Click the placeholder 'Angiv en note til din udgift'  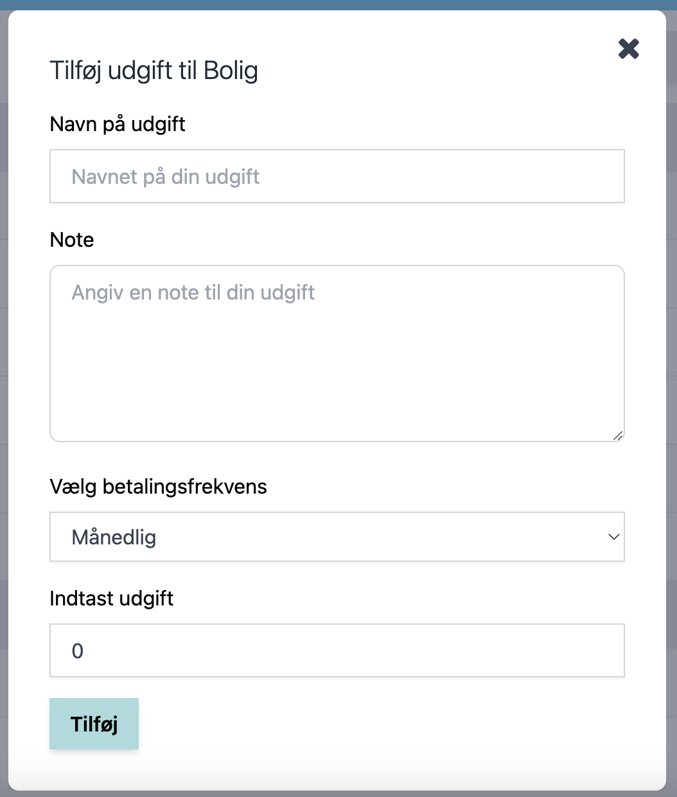click(193, 292)
